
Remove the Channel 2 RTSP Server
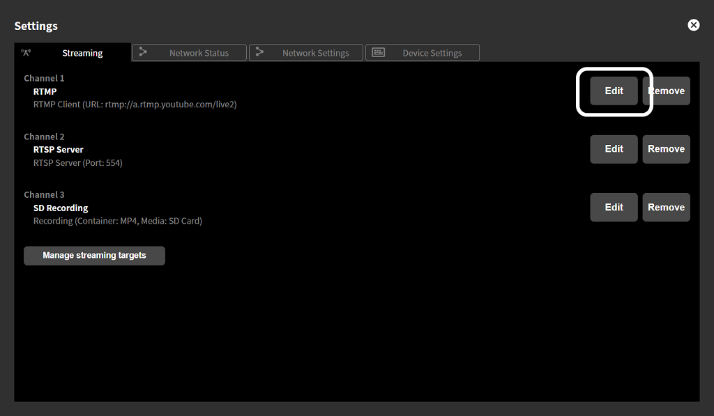[x=666, y=148]
